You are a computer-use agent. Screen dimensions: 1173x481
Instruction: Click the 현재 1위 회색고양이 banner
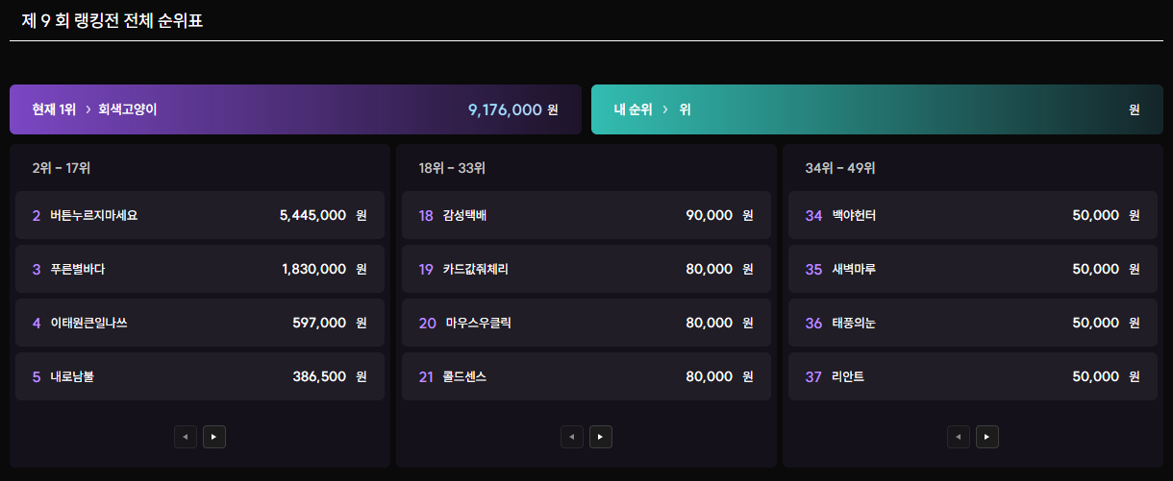coord(295,109)
